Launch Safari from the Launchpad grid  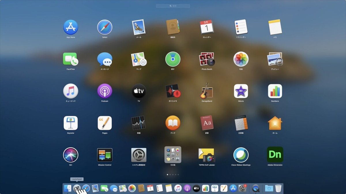105,27
